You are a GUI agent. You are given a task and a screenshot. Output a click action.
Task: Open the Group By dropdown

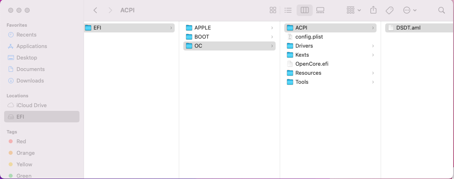point(353,10)
